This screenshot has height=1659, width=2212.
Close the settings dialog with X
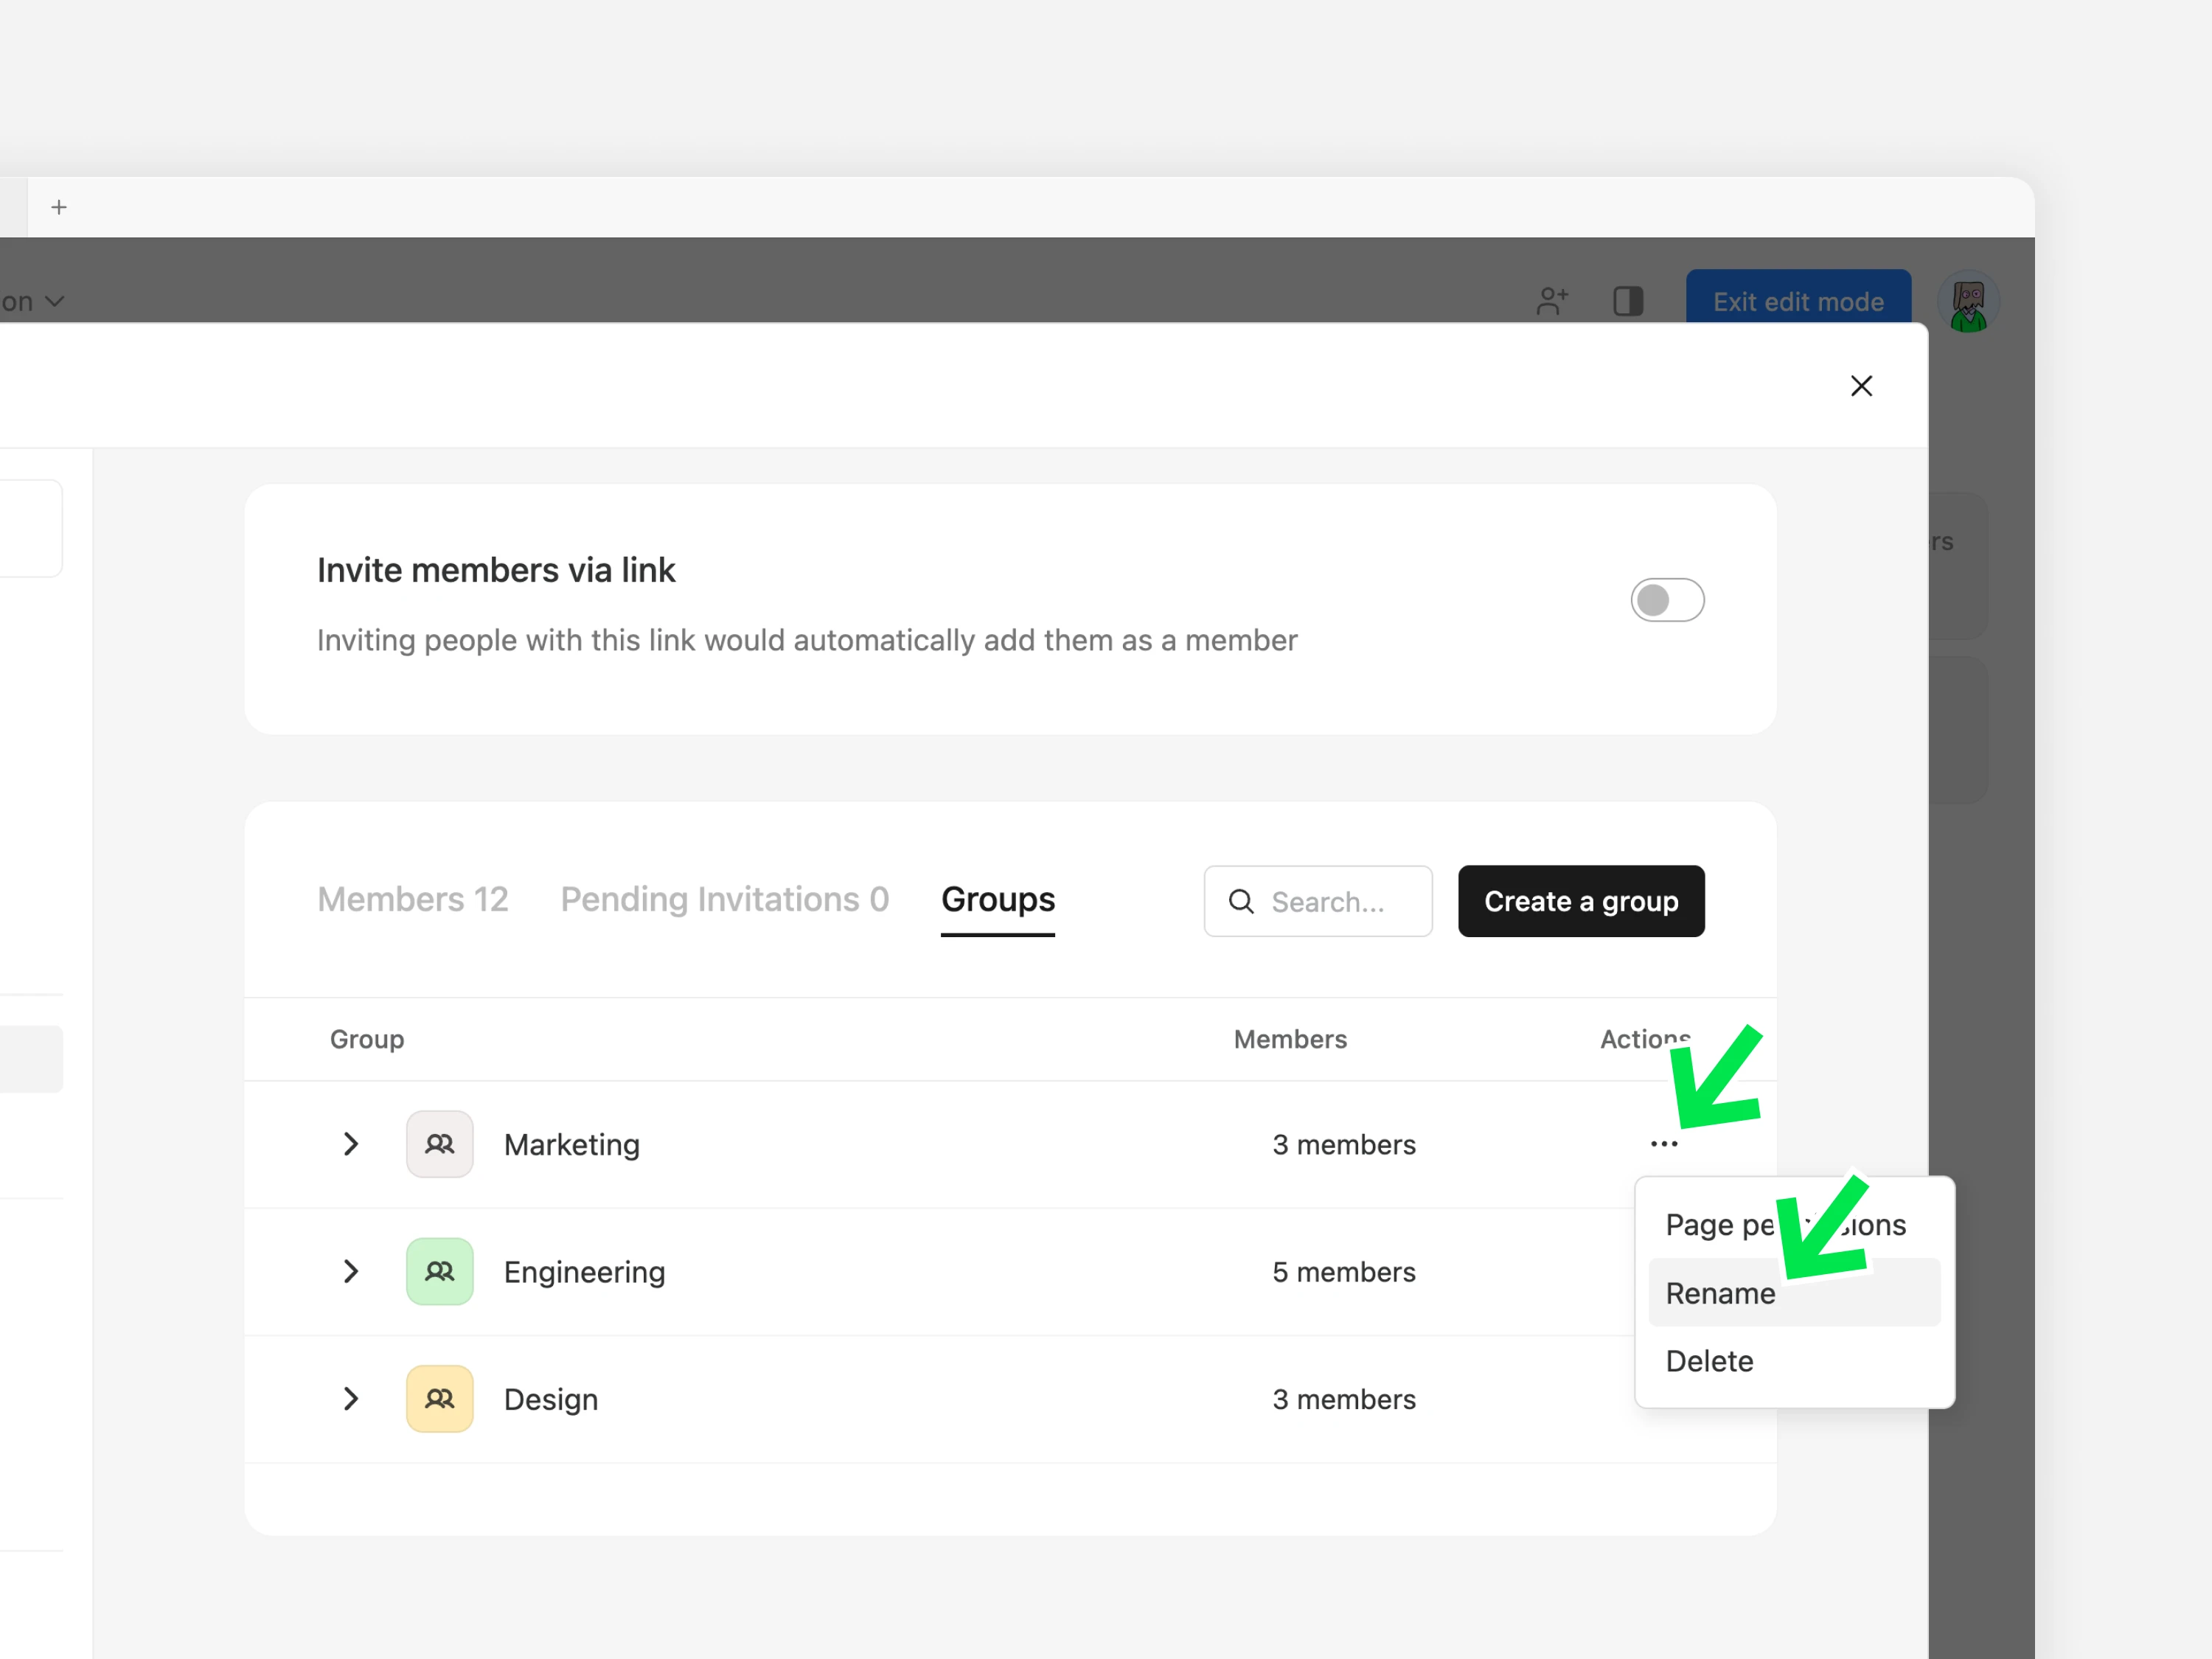click(1861, 386)
